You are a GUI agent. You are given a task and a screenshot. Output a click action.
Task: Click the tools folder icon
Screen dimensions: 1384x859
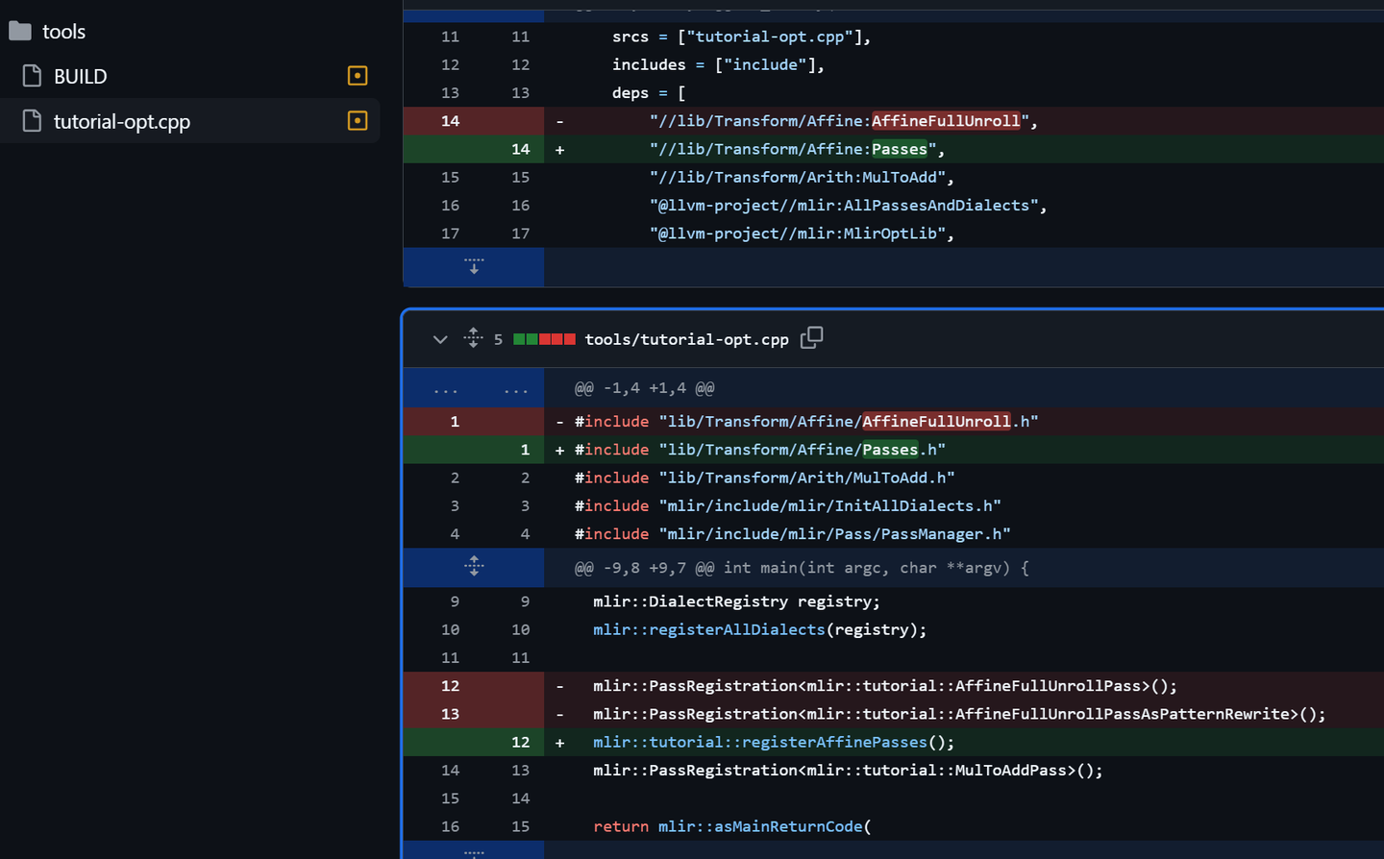tap(20, 32)
